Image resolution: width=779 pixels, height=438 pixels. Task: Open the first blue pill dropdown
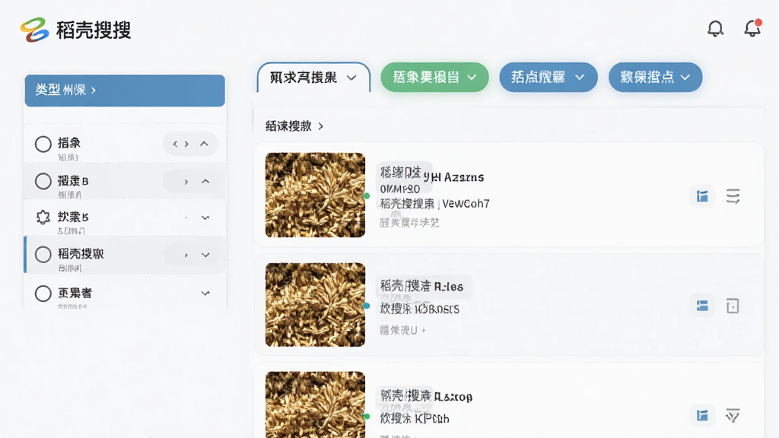(x=548, y=78)
